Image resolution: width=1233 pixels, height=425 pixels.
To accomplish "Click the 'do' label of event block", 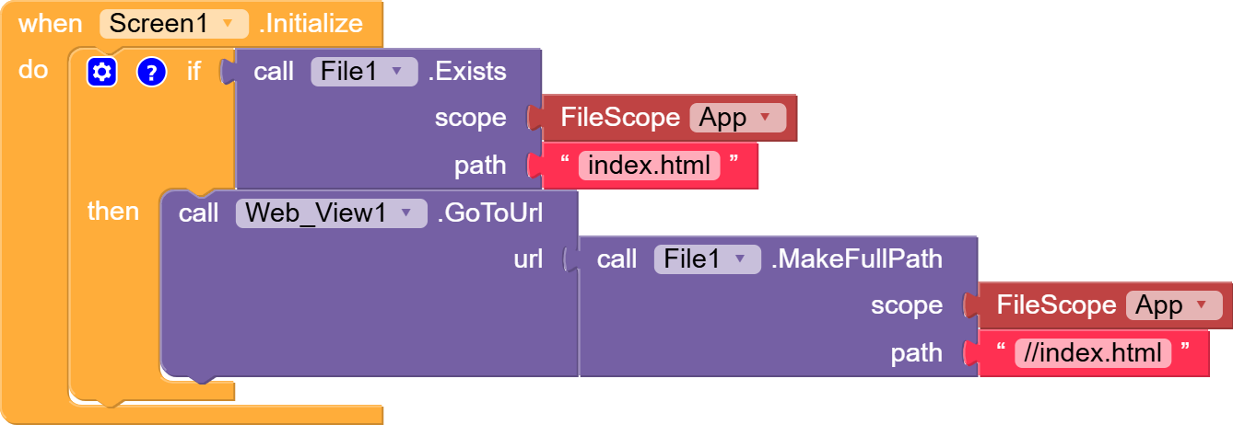I will pyautogui.click(x=33, y=70).
